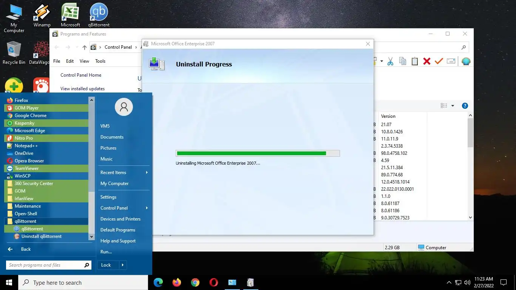516x290 pixels.
Task: Open the Lock button options arrow
Action: point(123,265)
